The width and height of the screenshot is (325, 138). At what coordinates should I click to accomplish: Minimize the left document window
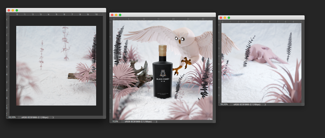[13, 10]
